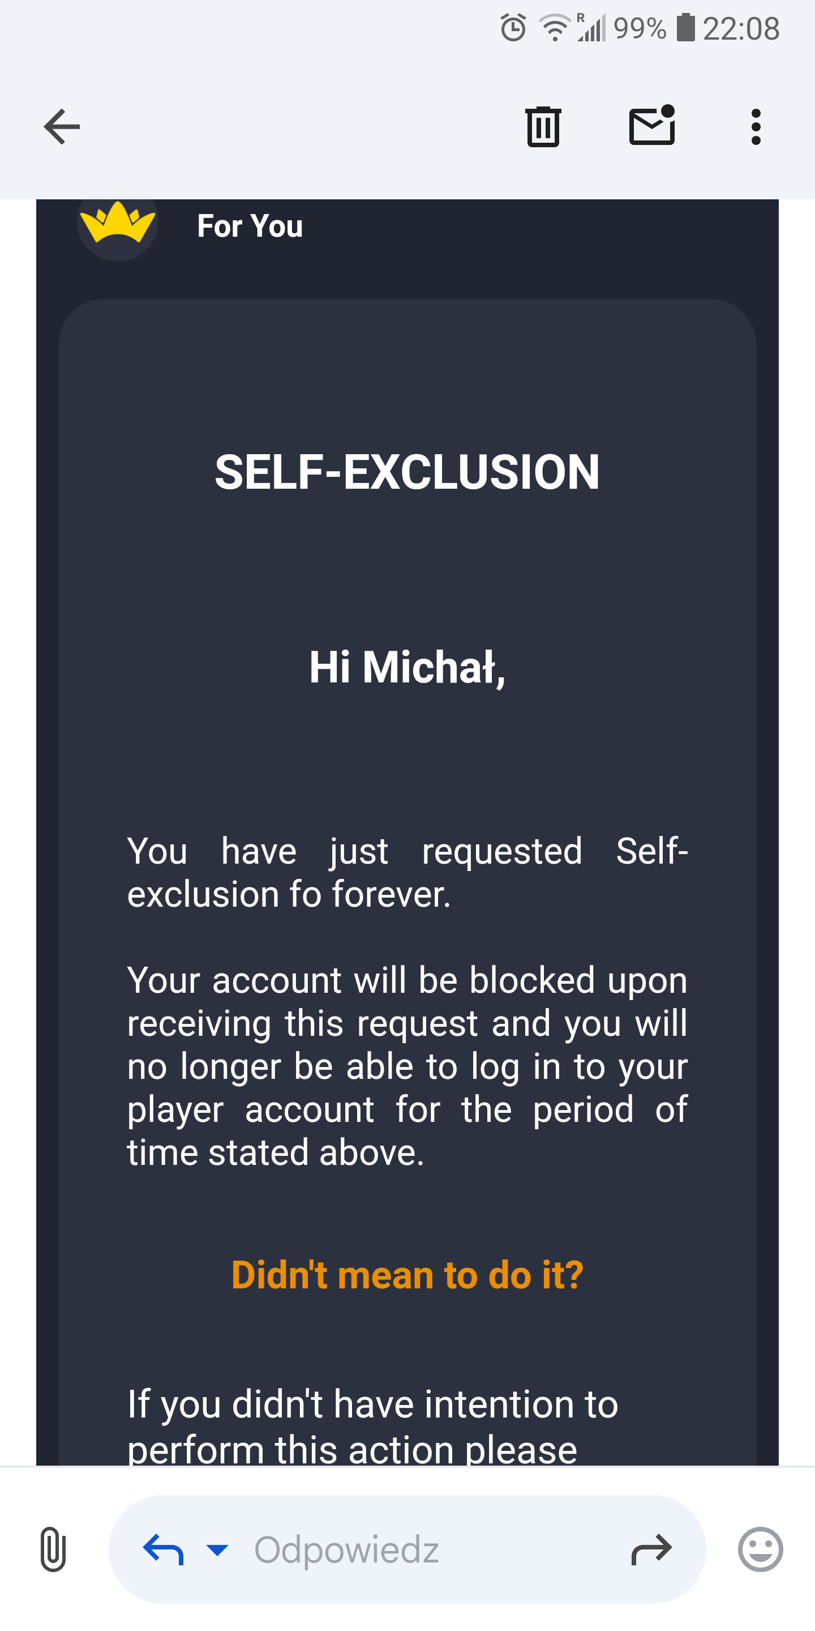Open the three-dot overflow menu
This screenshot has height=1631, width=815.
756,127
